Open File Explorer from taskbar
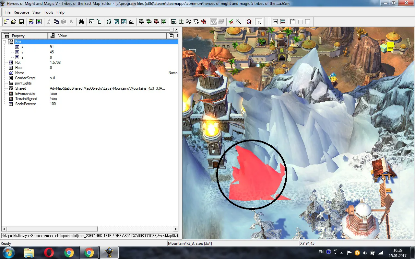Viewport: 415px width, 259px height. point(29,253)
